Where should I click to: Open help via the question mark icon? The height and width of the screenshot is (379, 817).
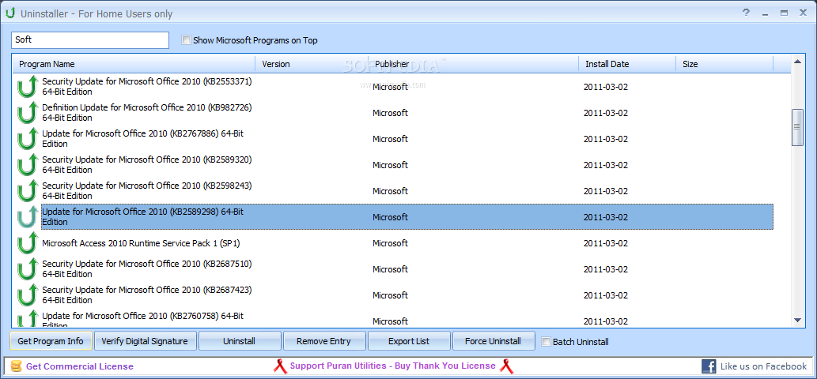(x=746, y=13)
